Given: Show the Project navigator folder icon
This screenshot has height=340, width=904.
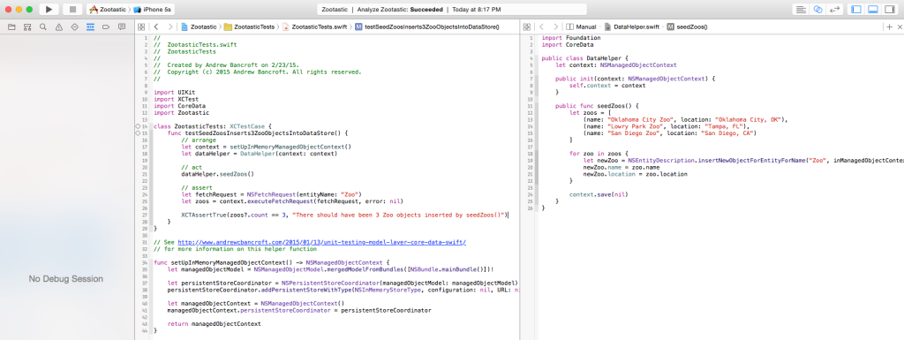Looking at the screenshot, I should coord(11,27).
